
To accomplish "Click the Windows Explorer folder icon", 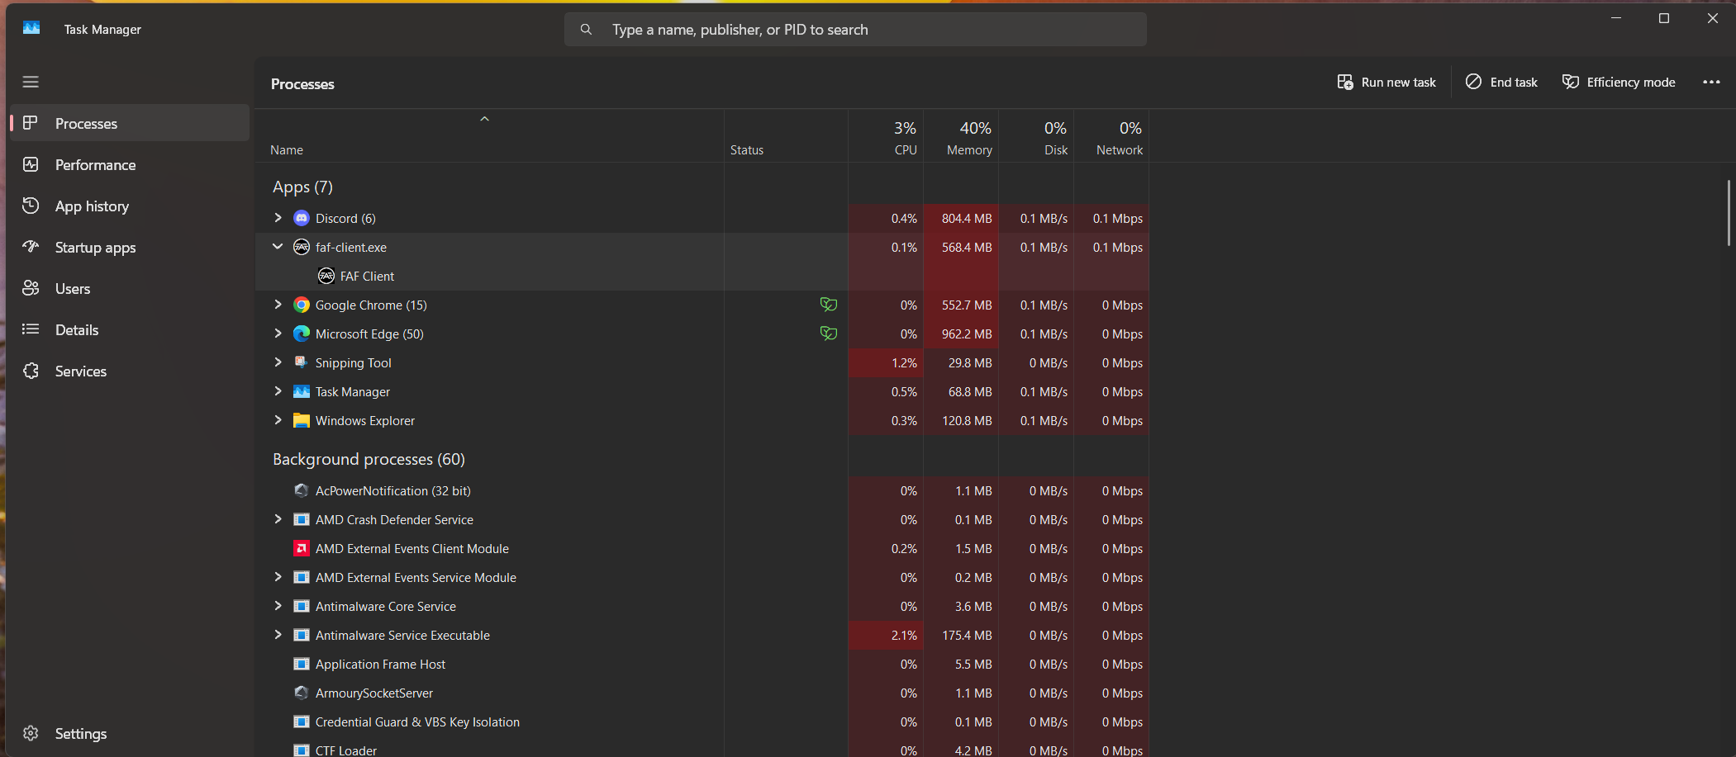I will click(302, 420).
